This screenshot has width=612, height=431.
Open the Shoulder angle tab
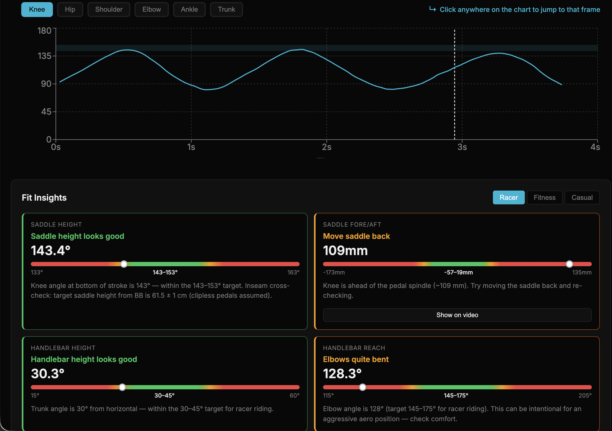coord(109,10)
